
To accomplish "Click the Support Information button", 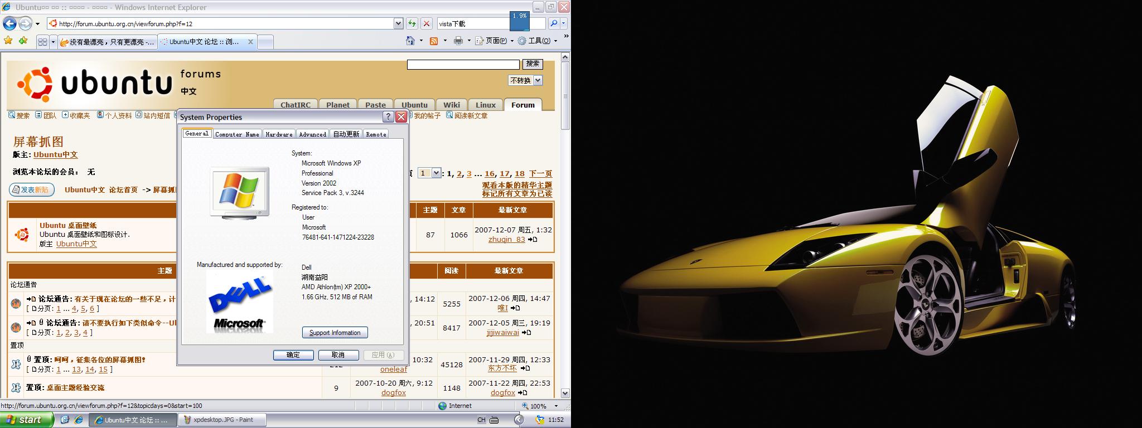I will click(335, 333).
